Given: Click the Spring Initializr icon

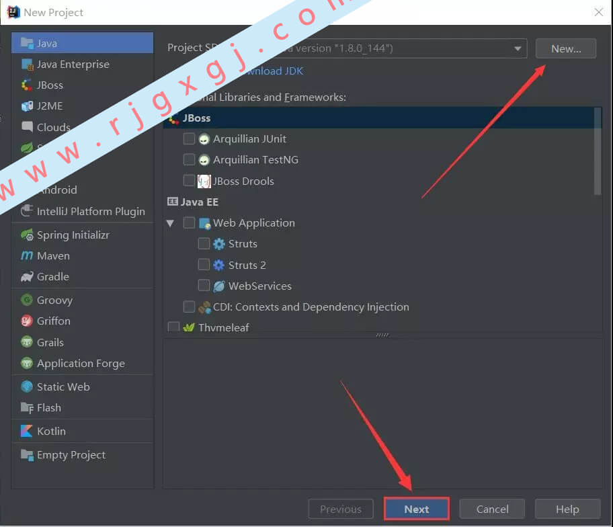Looking at the screenshot, I should coord(27,235).
